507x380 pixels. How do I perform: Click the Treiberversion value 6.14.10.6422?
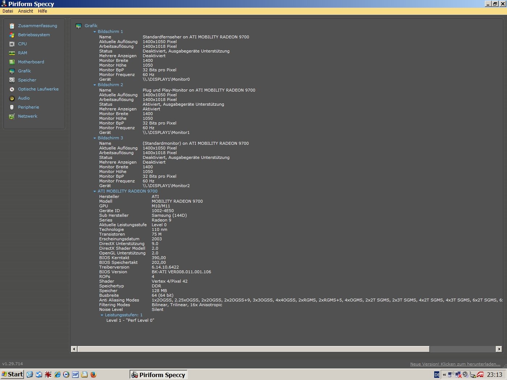[x=165, y=267]
